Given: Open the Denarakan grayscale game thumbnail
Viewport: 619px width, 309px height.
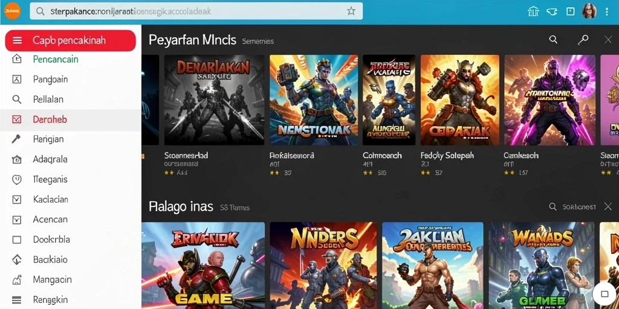Looking at the screenshot, I should coord(214,100).
